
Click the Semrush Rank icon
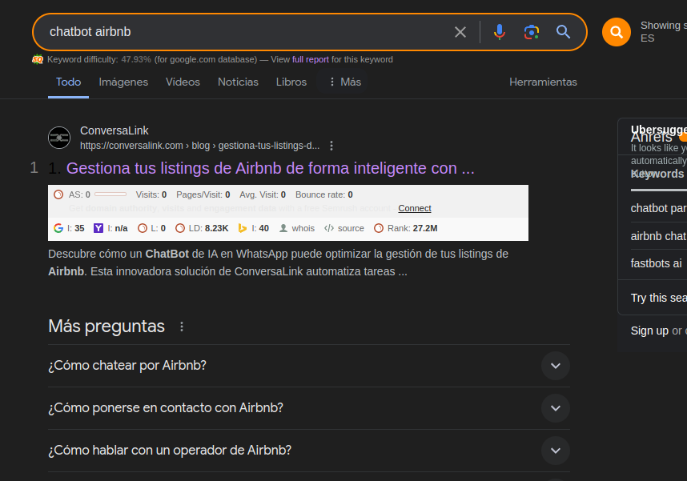tap(379, 228)
